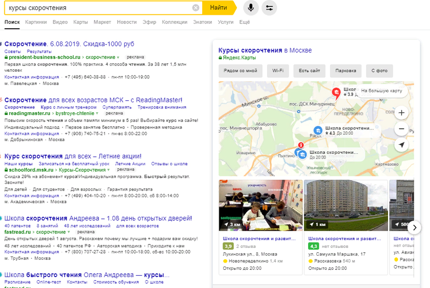Zoom out on the map
Screen dimensions: 430x288
tap(401, 129)
